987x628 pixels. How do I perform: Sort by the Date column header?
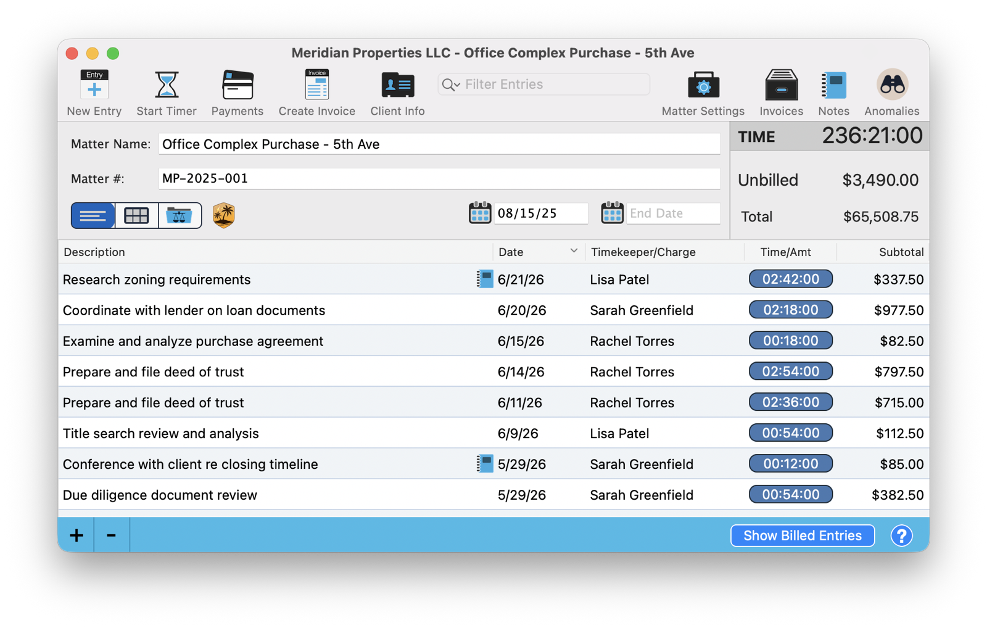click(538, 252)
